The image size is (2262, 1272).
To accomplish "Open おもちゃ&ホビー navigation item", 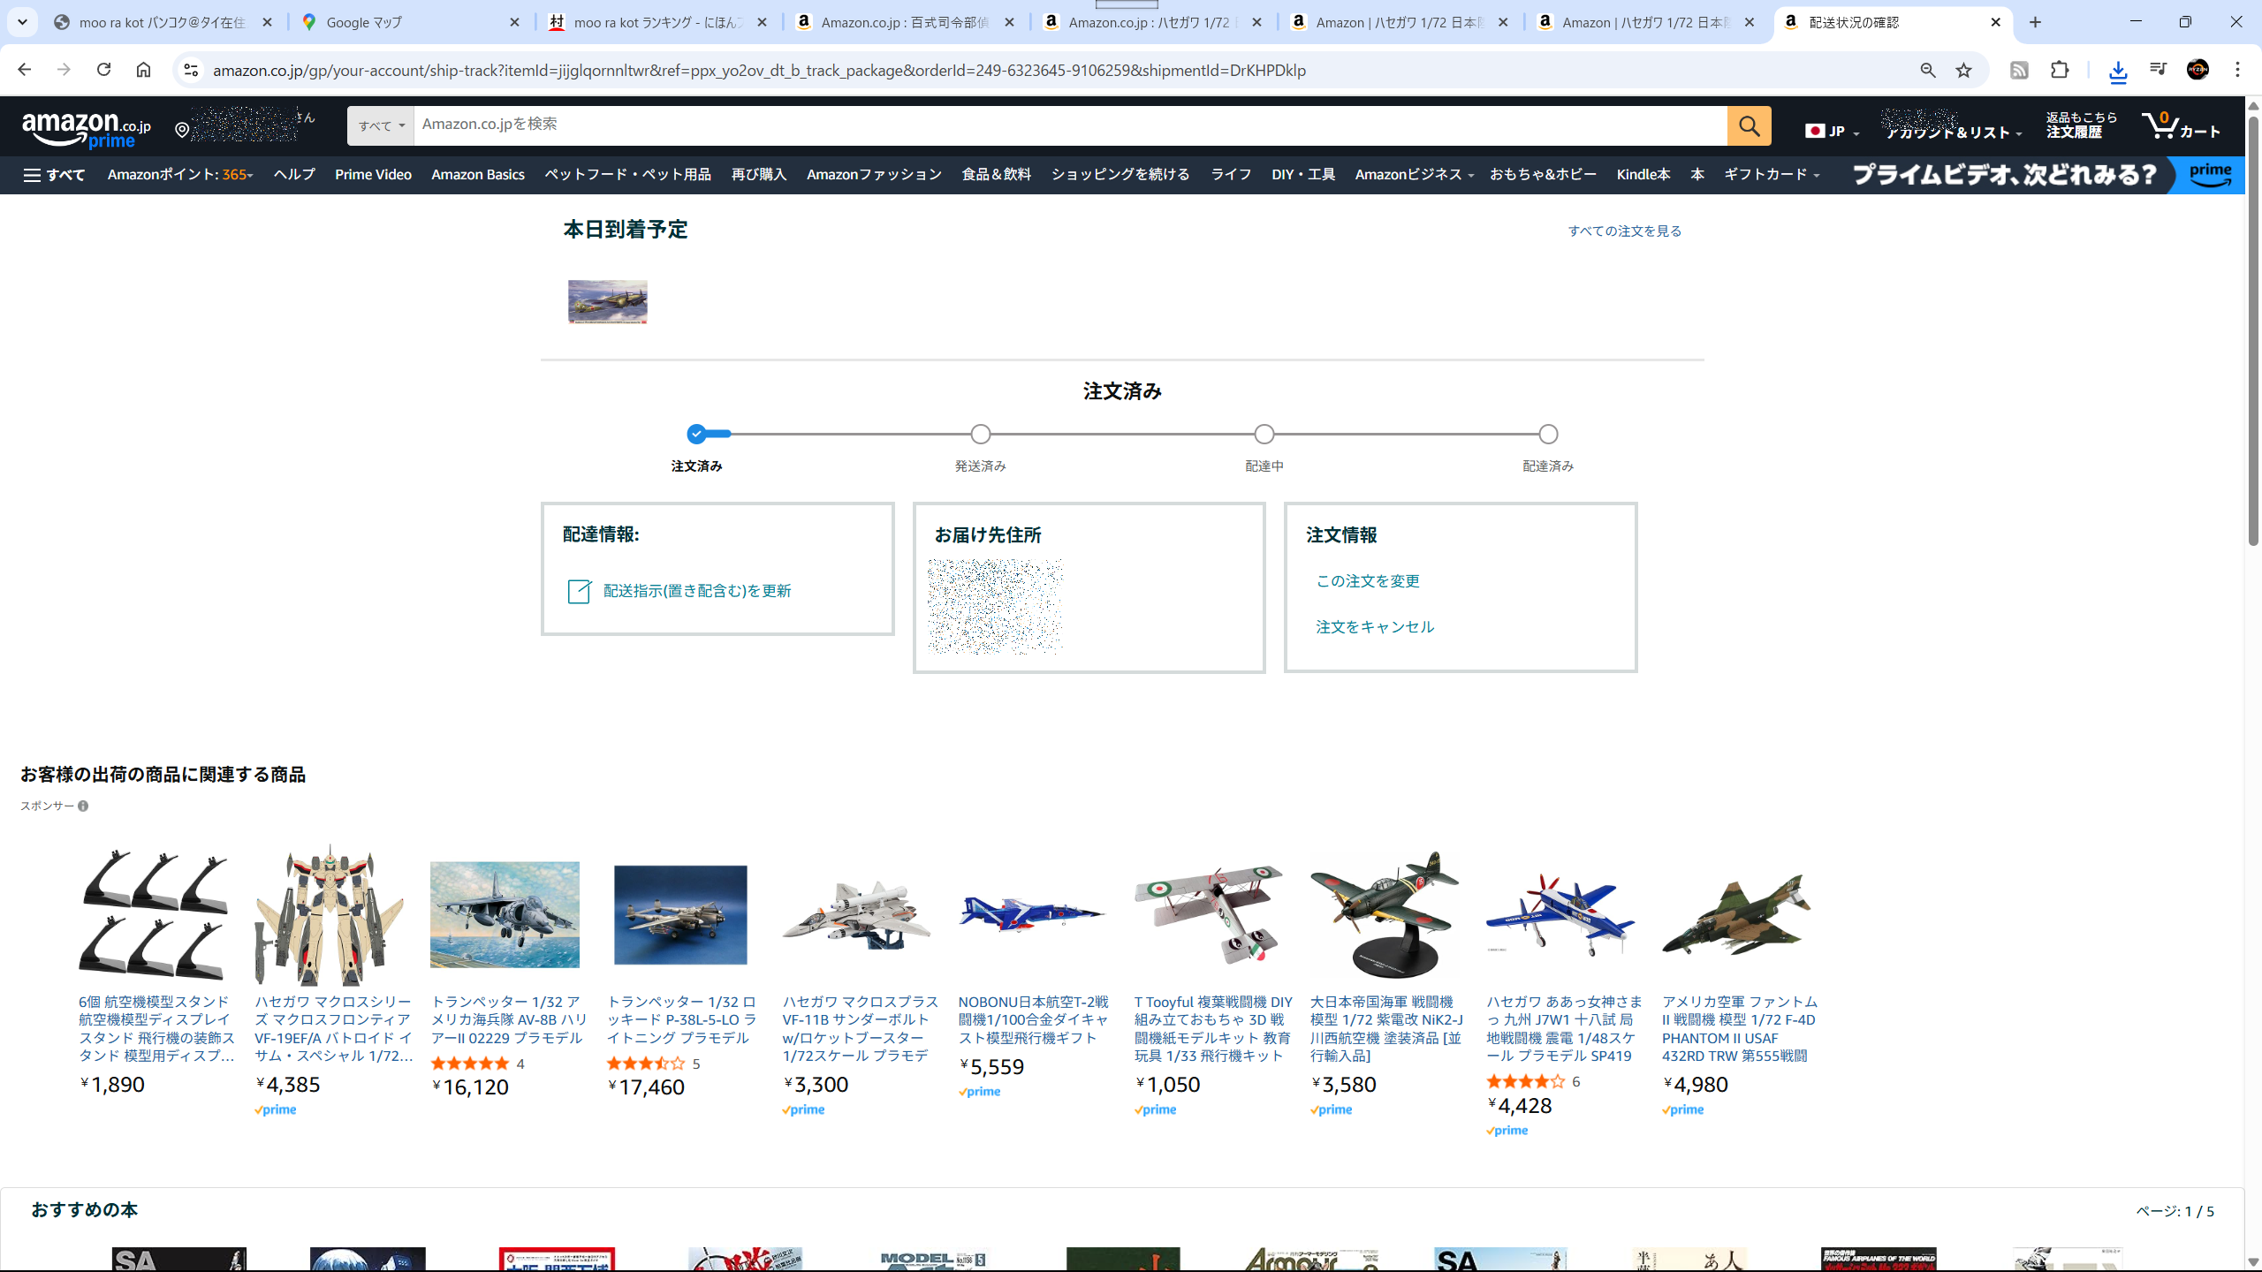I will [1543, 175].
